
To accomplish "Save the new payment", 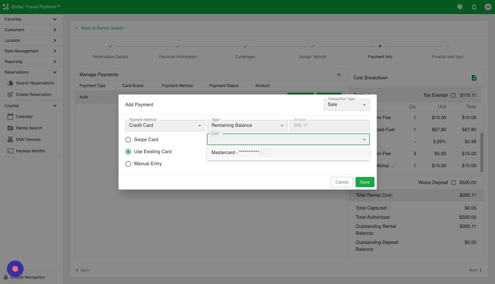I will tap(364, 182).
